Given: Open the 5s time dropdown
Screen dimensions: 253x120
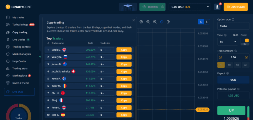Looking at the screenshot, I should point(227,42).
